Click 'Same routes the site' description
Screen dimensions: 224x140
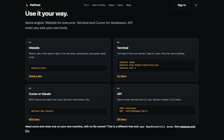[x=149, y=100]
